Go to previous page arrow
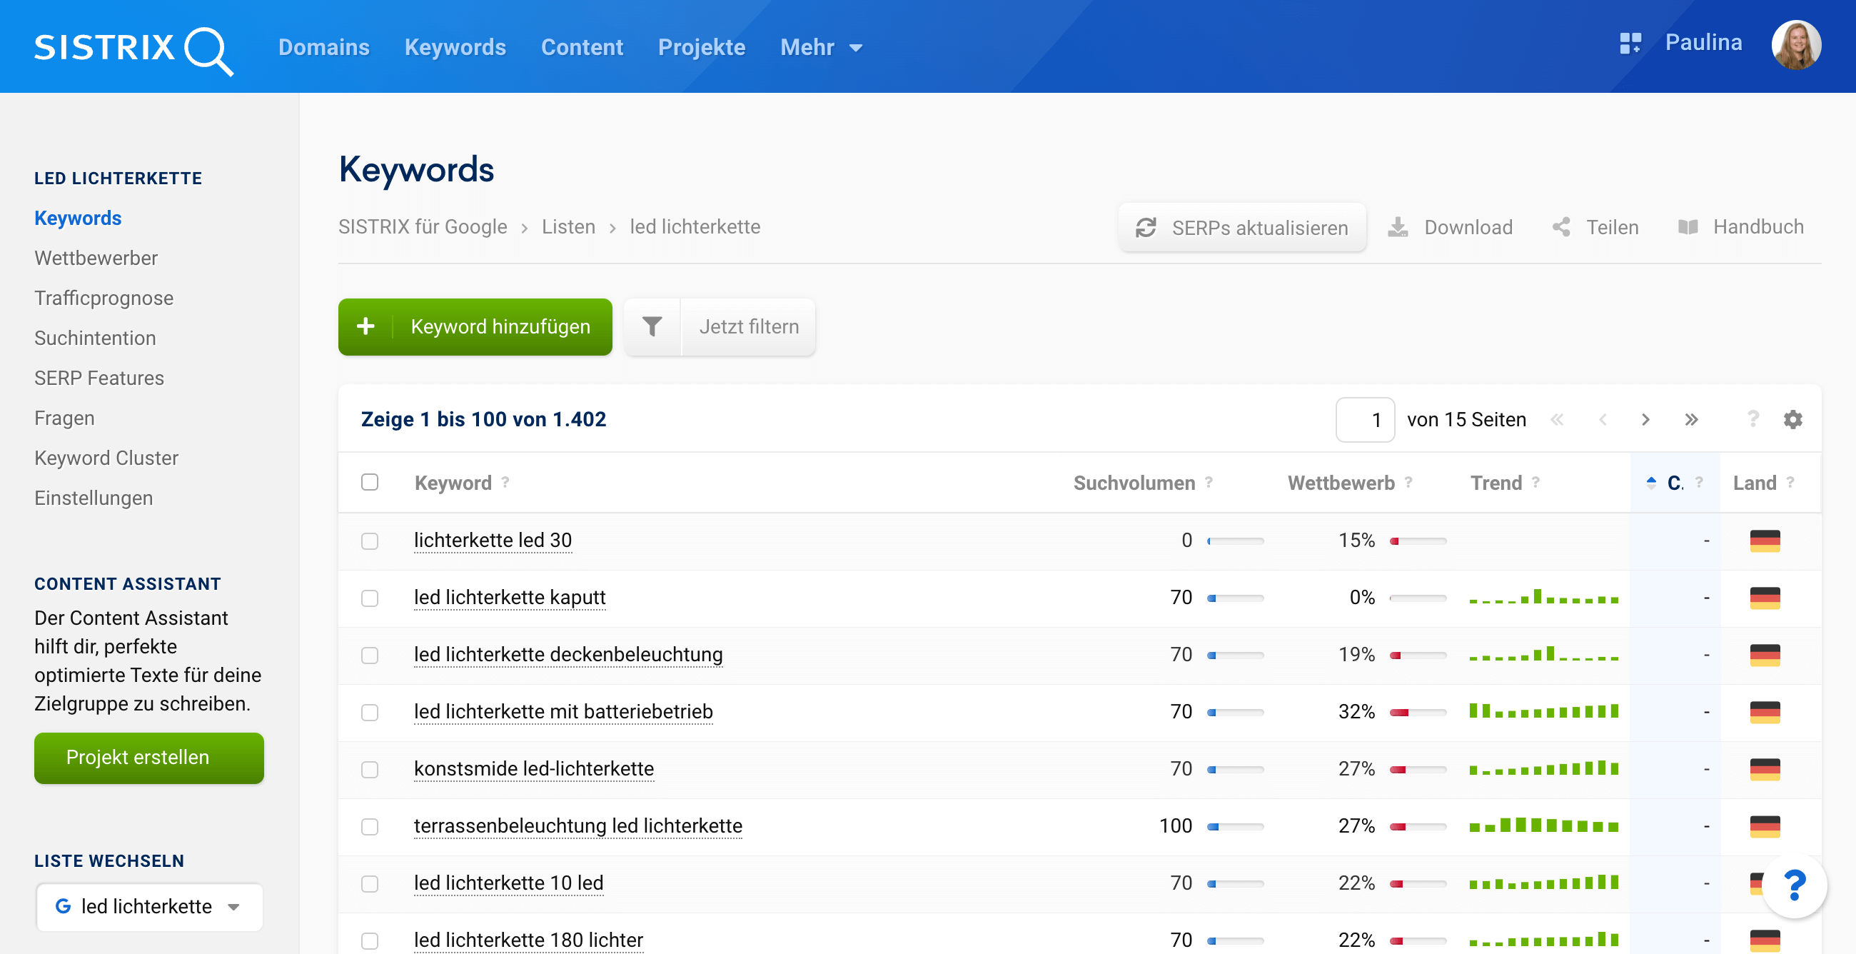The height and width of the screenshot is (954, 1856). pos(1603,419)
